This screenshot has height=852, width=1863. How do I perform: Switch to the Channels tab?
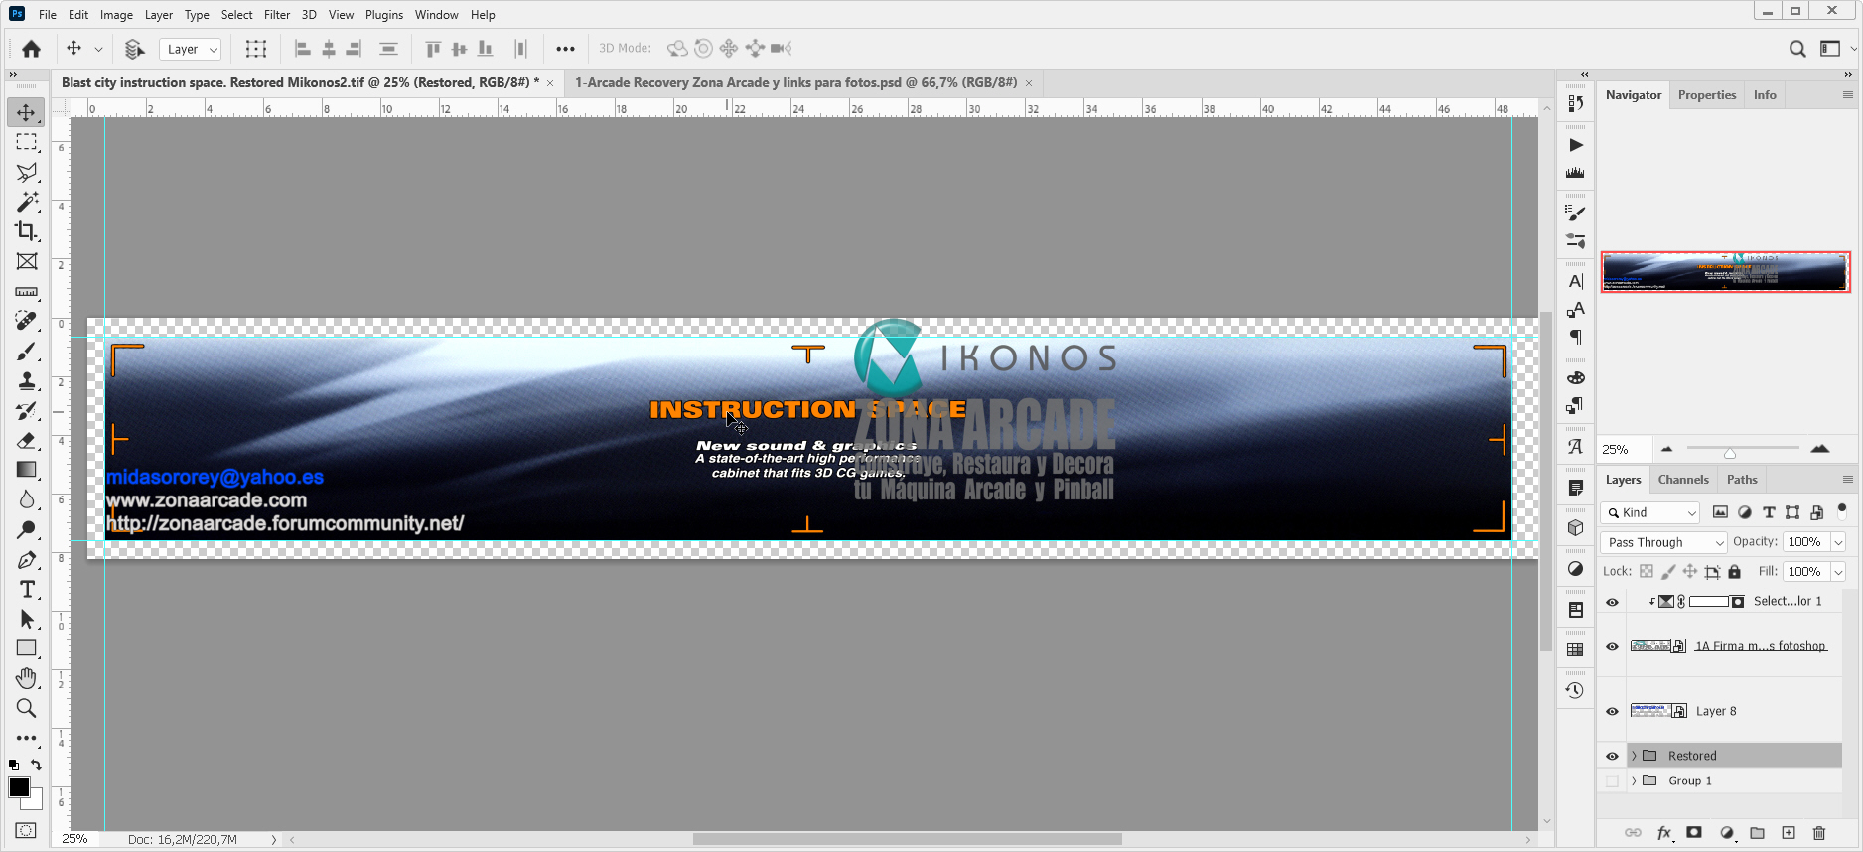(x=1683, y=480)
